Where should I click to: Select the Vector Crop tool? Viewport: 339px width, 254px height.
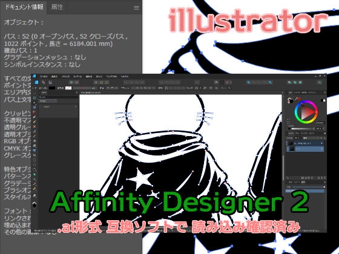pyautogui.click(x=35, y=155)
